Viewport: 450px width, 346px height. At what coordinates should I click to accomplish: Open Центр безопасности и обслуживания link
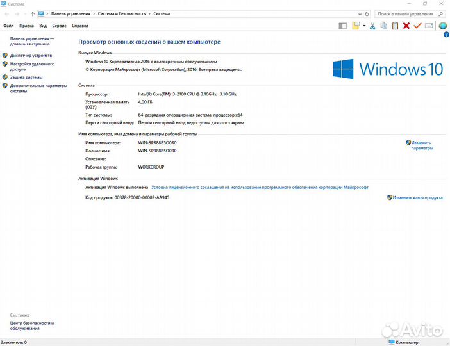click(32, 325)
